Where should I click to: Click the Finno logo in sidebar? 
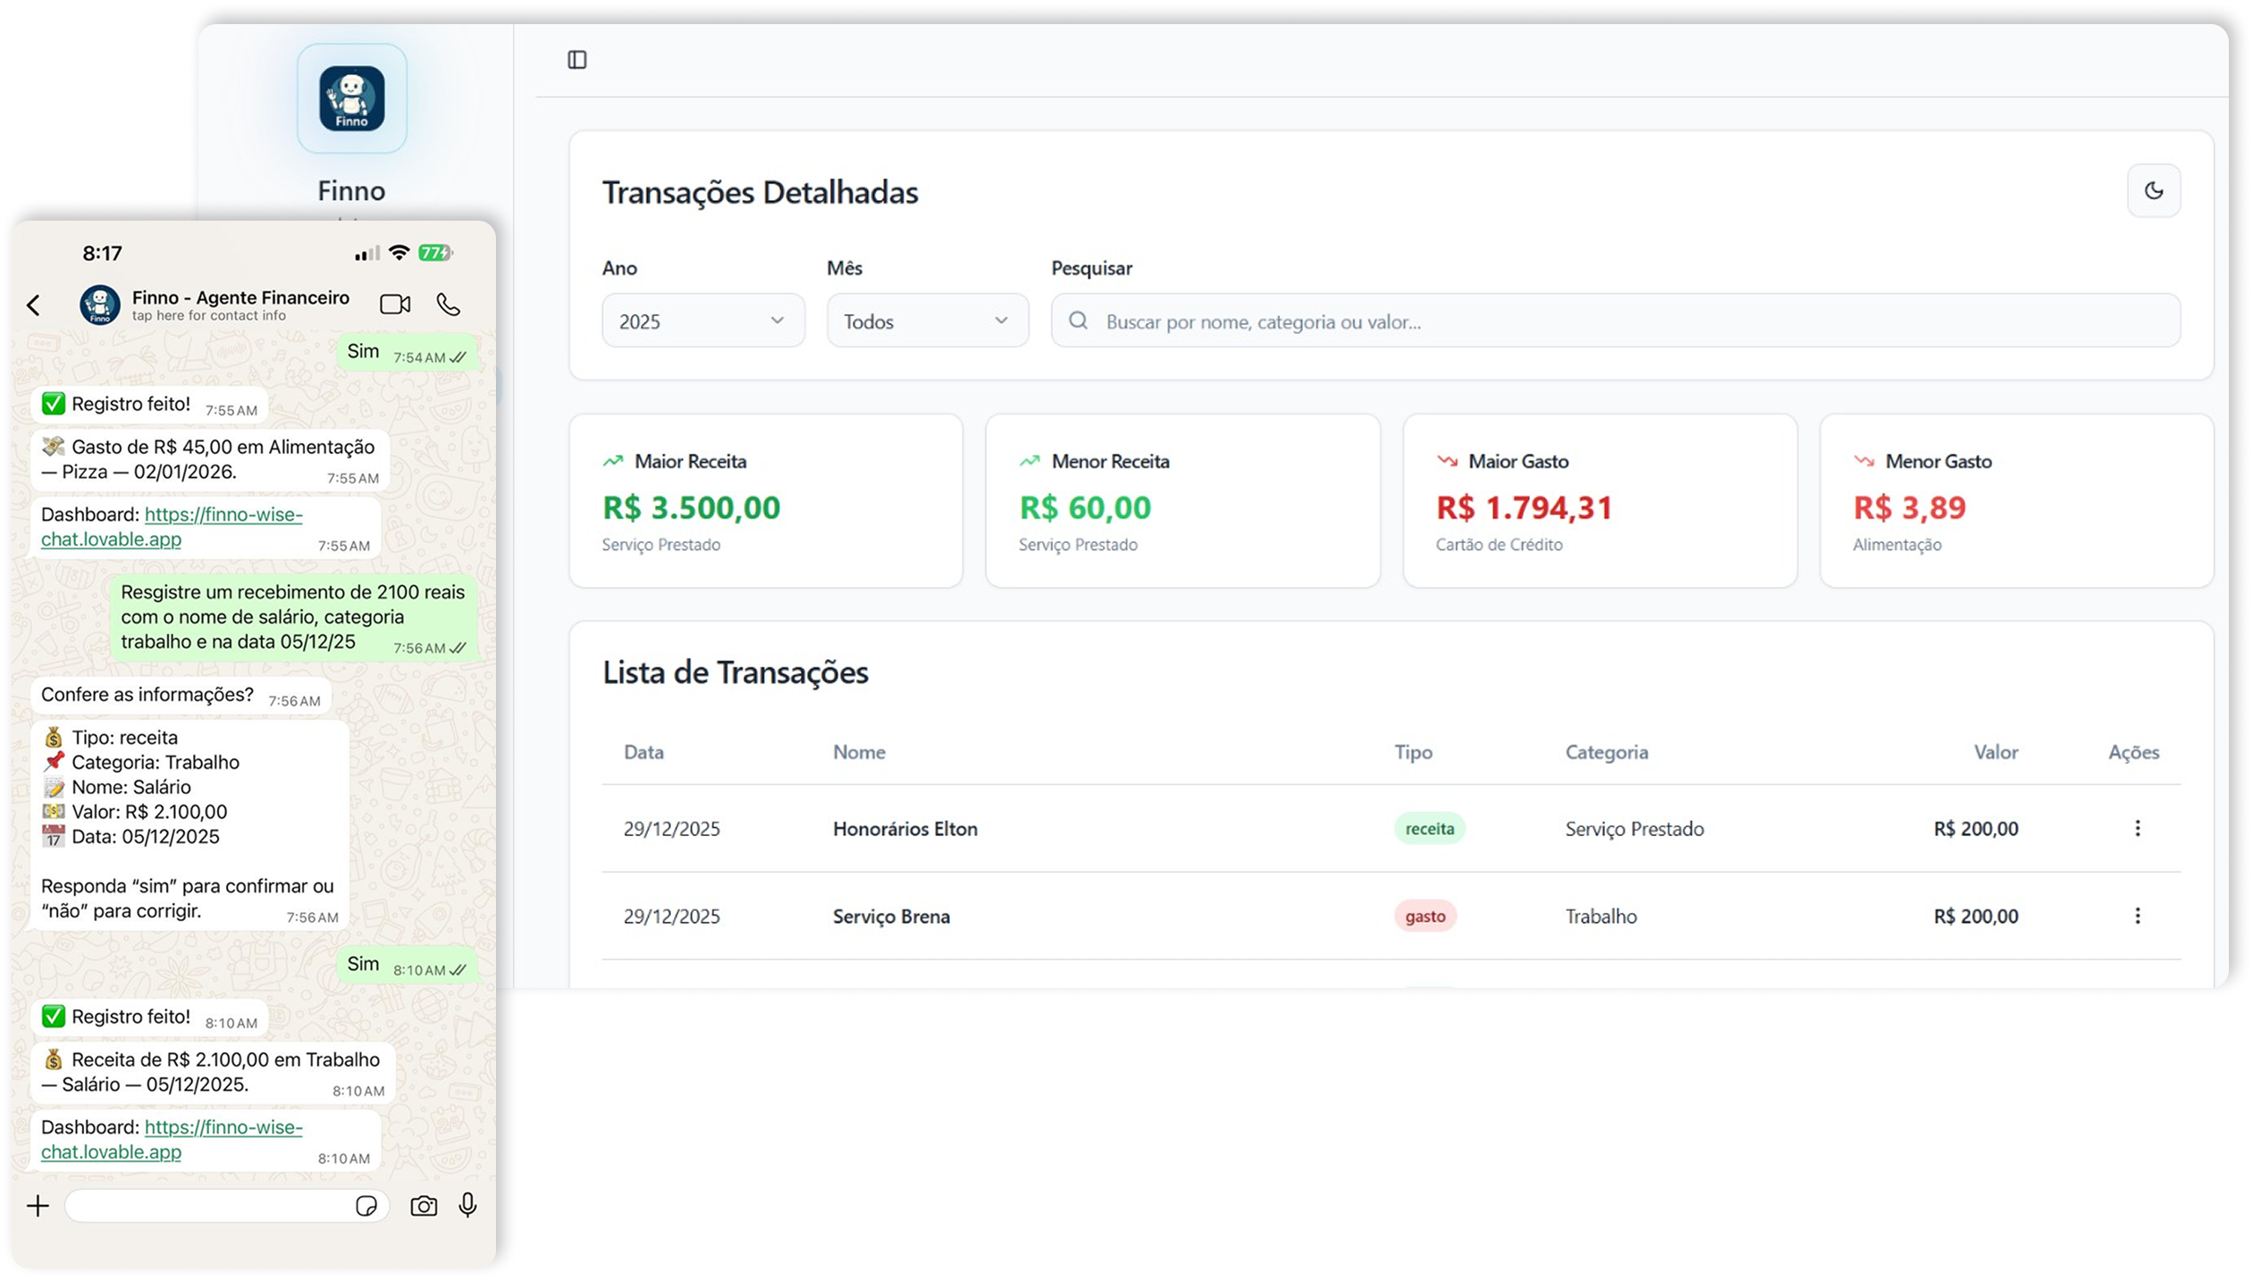tap(352, 98)
